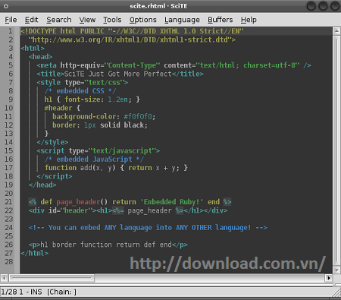Click the title bar 'scite.rhtml - SciTE'

(x=158, y=6)
